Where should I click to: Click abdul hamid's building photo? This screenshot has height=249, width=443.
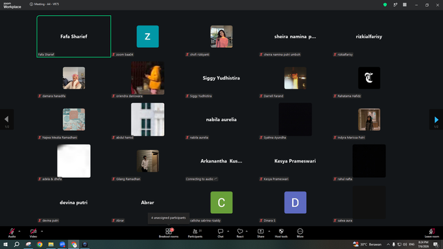147,120
